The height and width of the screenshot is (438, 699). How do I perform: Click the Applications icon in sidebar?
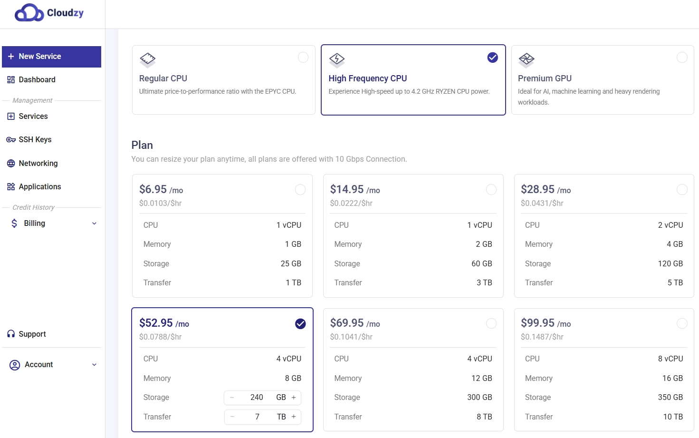[x=11, y=187]
